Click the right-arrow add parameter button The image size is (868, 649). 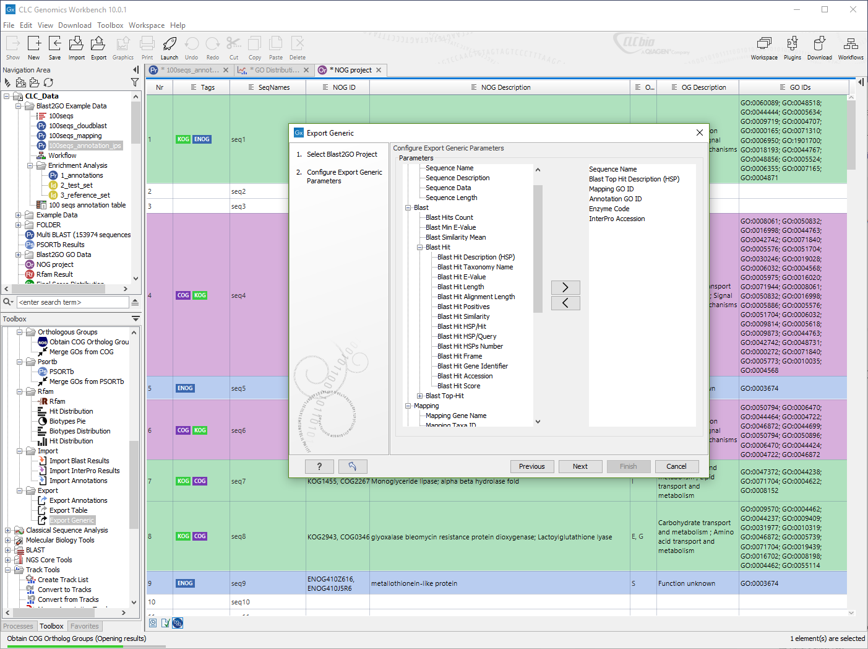(565, 287)
